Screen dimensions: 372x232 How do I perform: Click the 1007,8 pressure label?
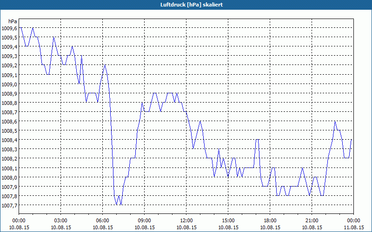point(9,196)
